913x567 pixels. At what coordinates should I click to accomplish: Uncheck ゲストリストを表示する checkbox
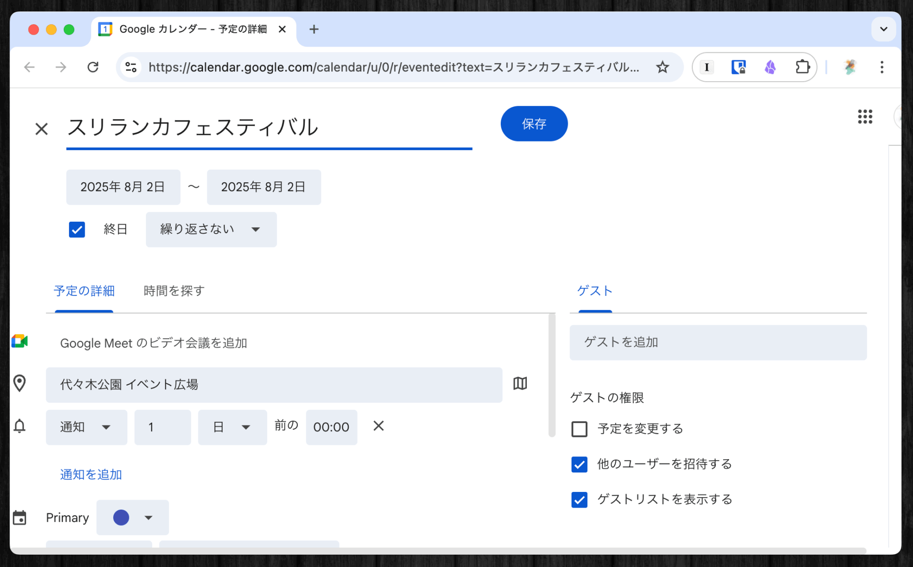[579, 500]
